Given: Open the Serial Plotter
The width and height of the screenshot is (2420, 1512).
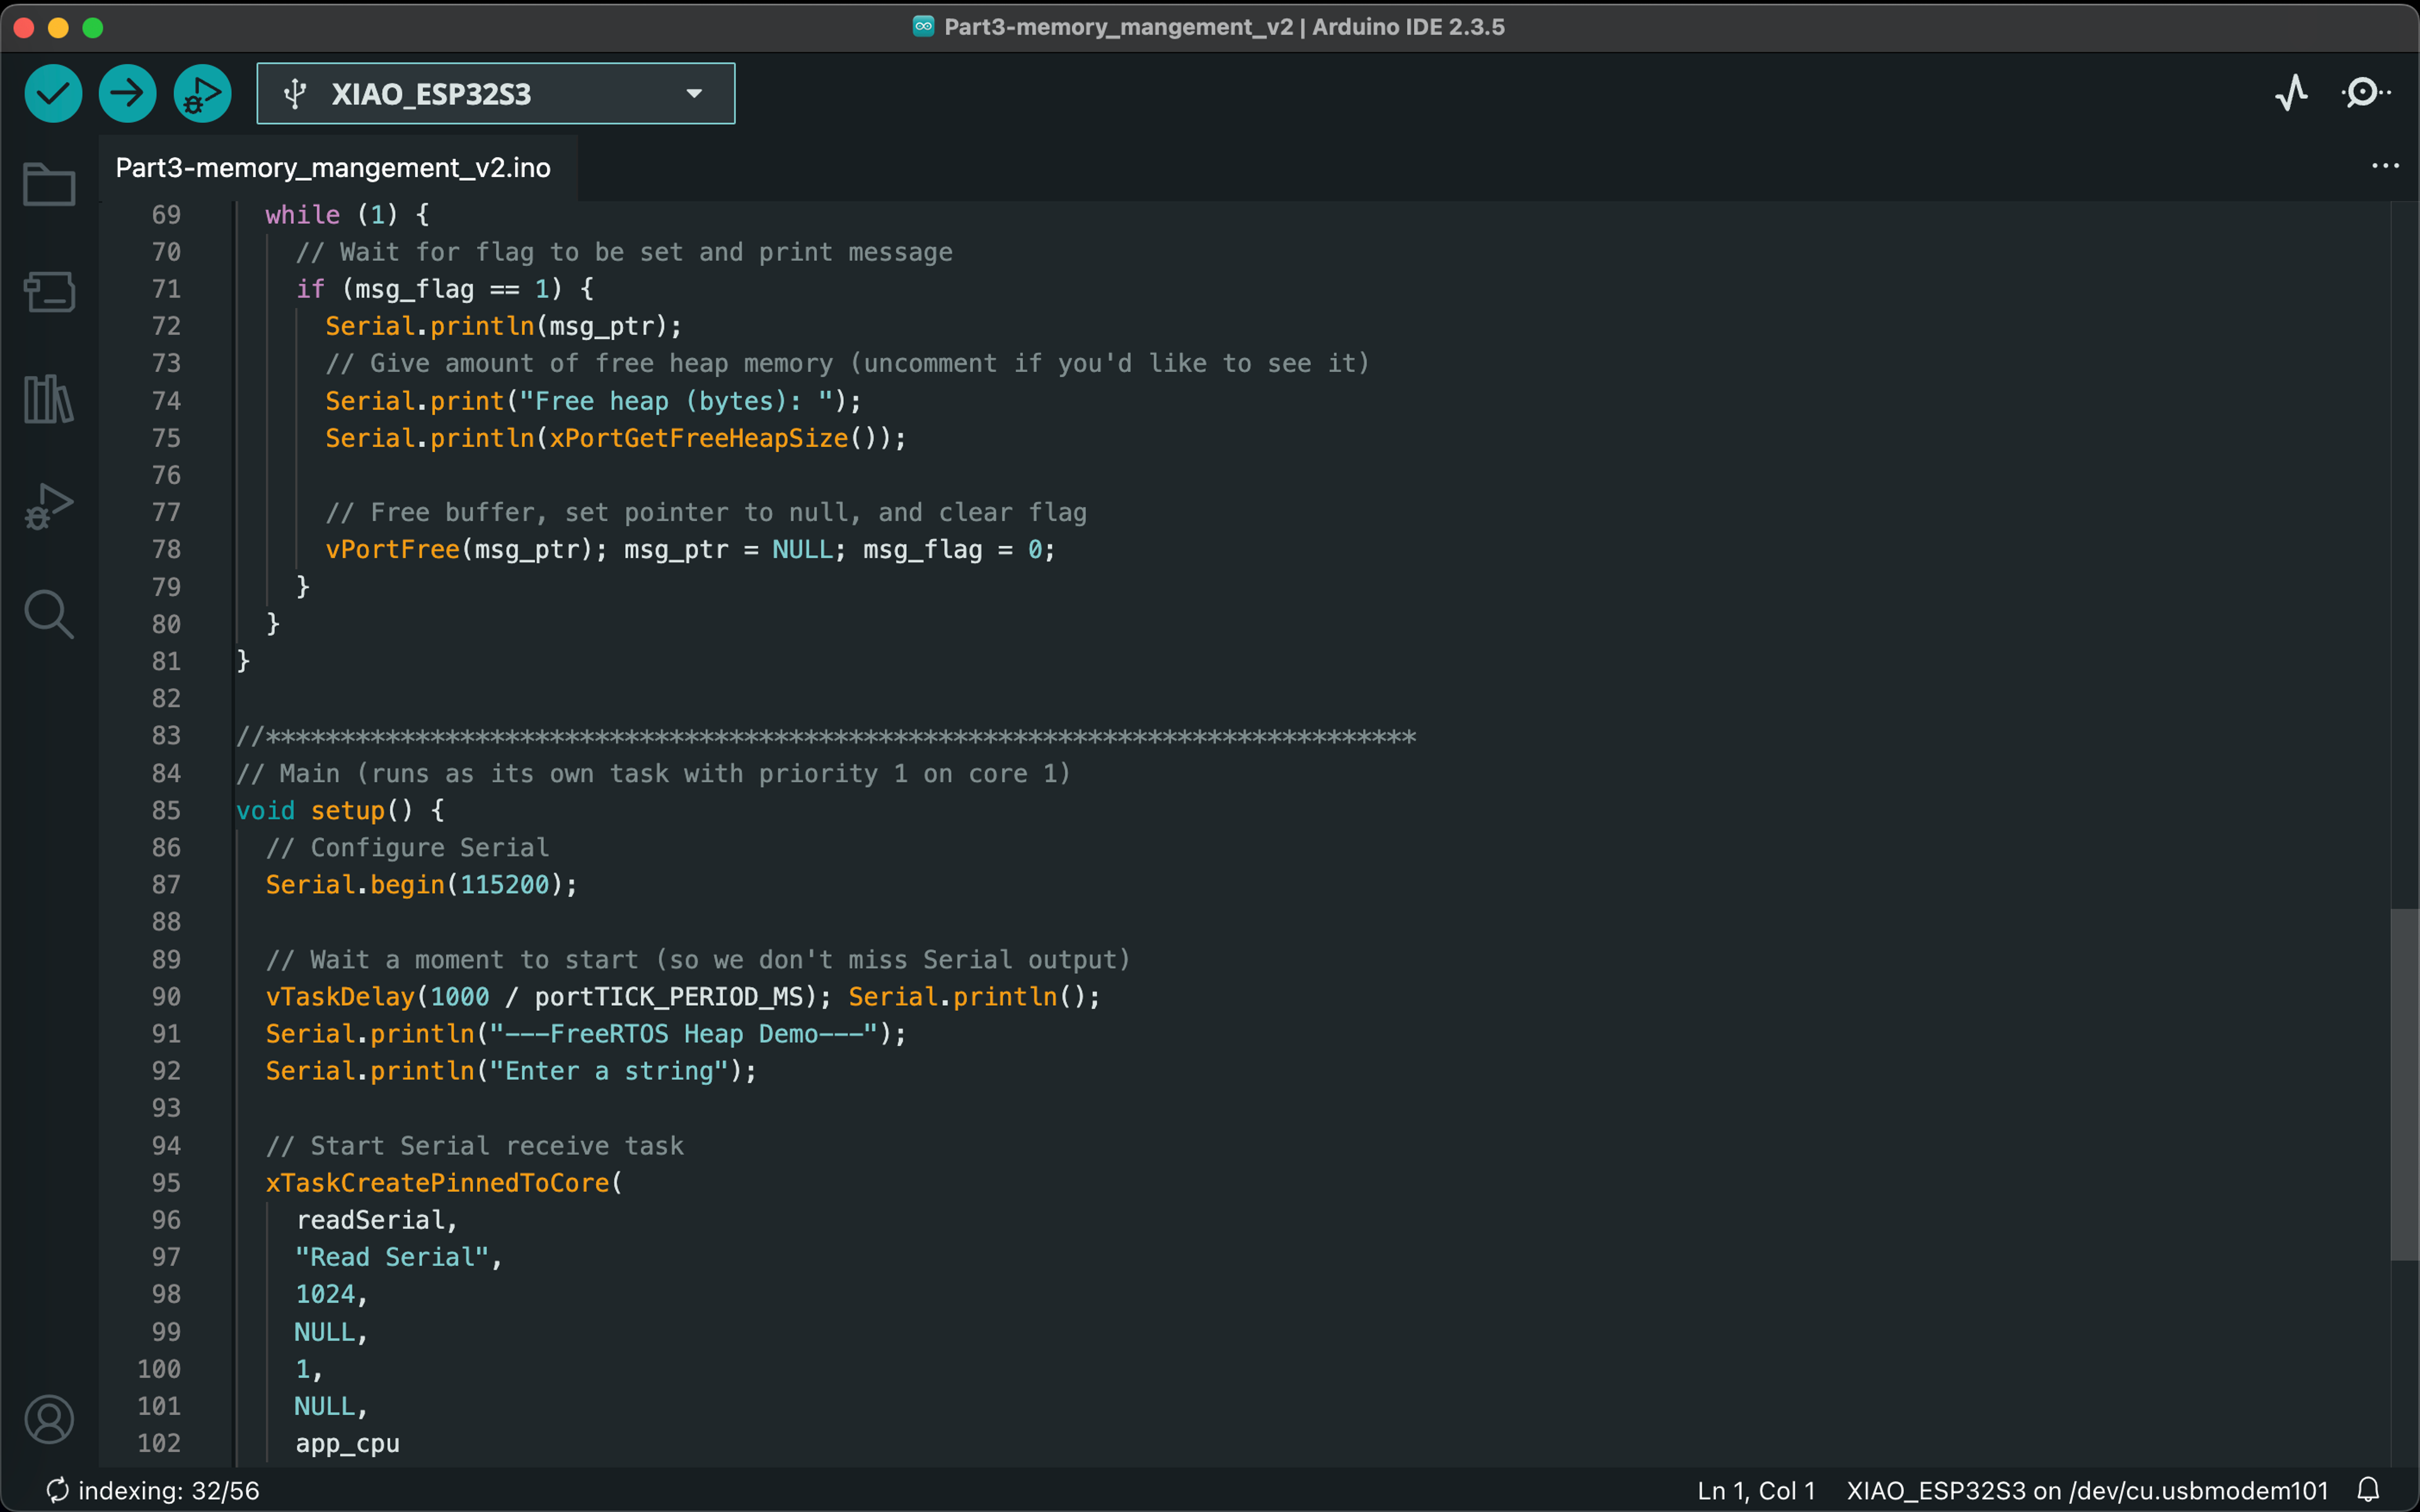Looking at the screenshot, I should 2291,94.
